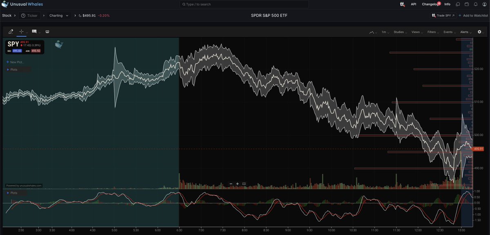Click the 520.00 price axis label
This screenshot has width=490, height=235.
click(479, 69)
